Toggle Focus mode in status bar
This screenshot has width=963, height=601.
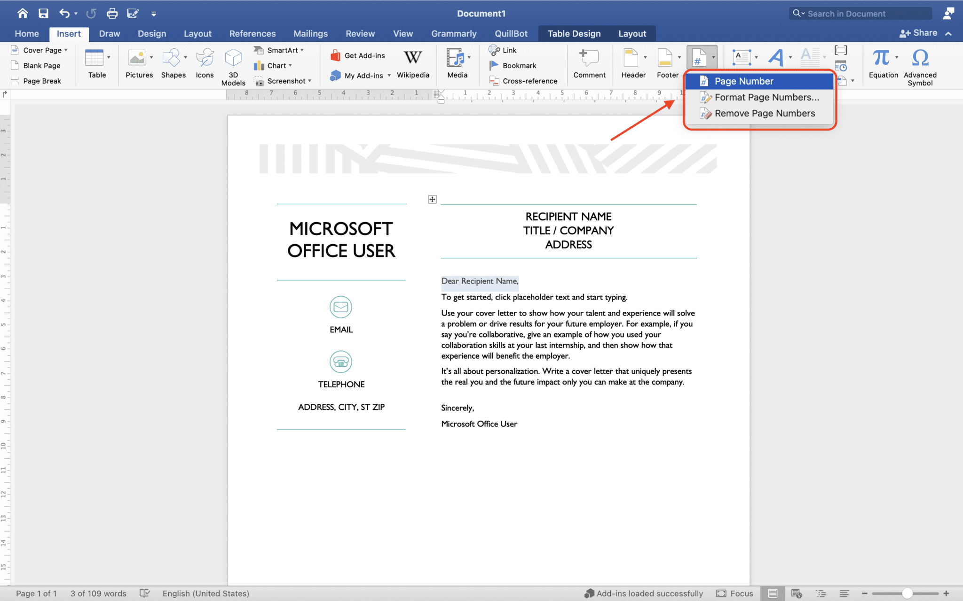(x=735, y=593)
